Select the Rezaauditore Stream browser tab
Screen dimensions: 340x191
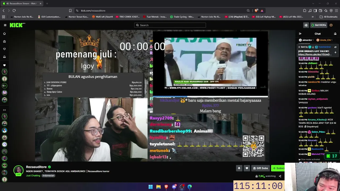point(22,3)
